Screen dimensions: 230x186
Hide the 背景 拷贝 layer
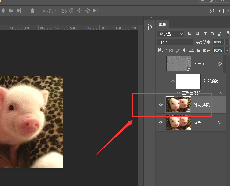point(161,105)
